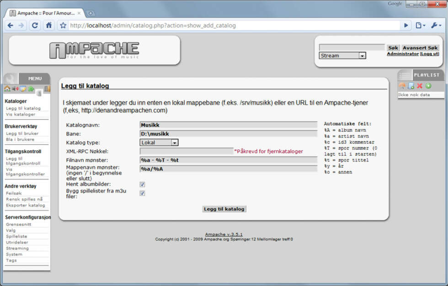Viewport: 448px width, 286px height.
Task: Open Valg server configuration link
Action: 11,230
